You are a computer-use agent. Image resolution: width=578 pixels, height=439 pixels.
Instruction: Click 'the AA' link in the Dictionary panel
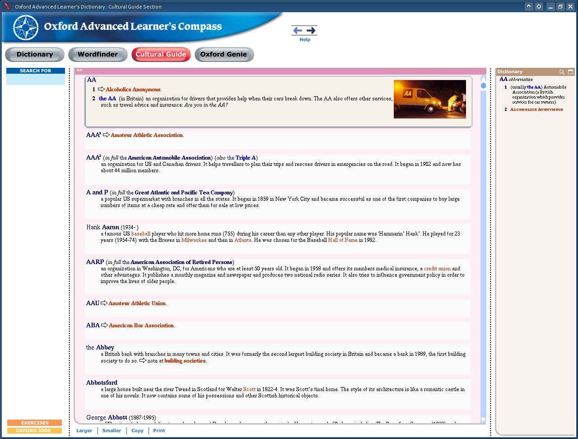534,87
